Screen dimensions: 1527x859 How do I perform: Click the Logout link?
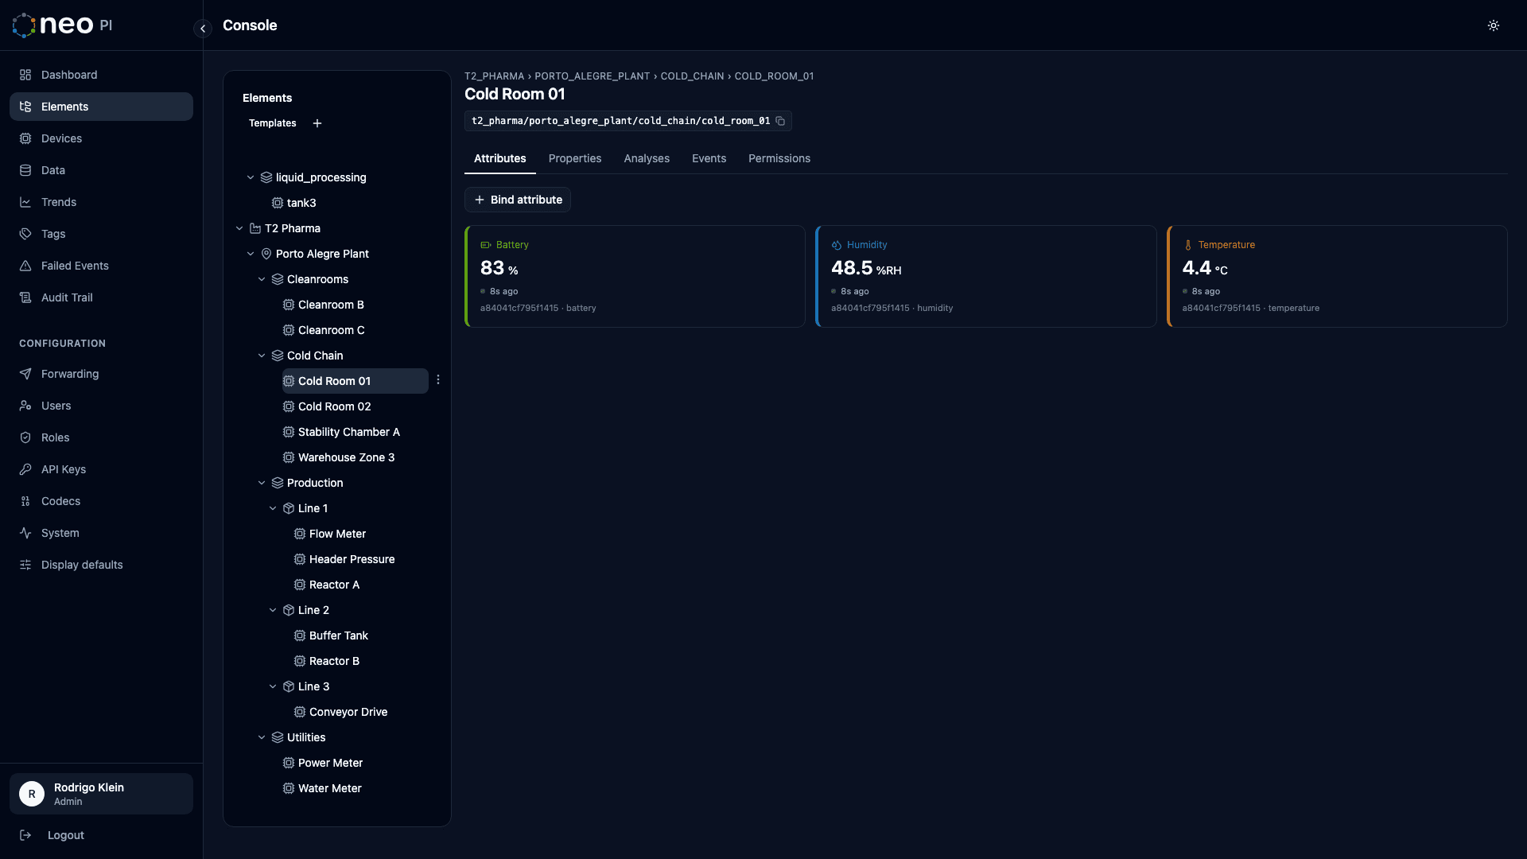click(x=101, y=835)
